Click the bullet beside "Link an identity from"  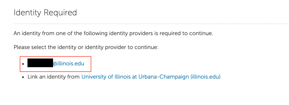point(23,77)
